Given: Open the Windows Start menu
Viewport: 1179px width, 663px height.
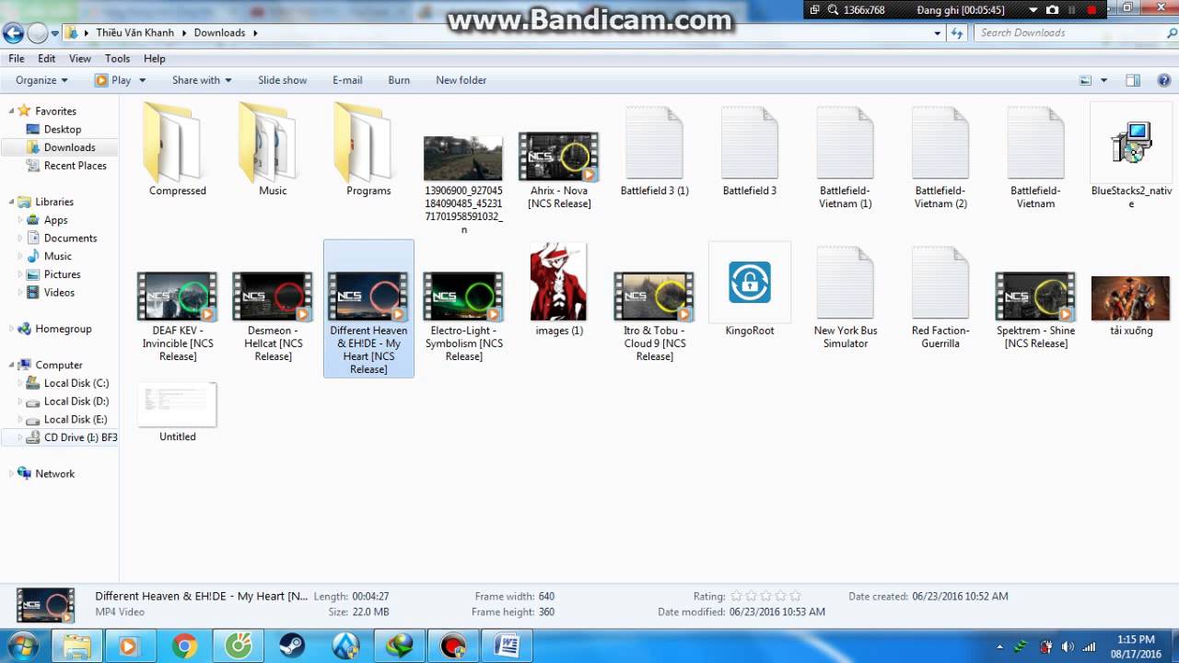Looking at the screenshot, I should point(22,646).
